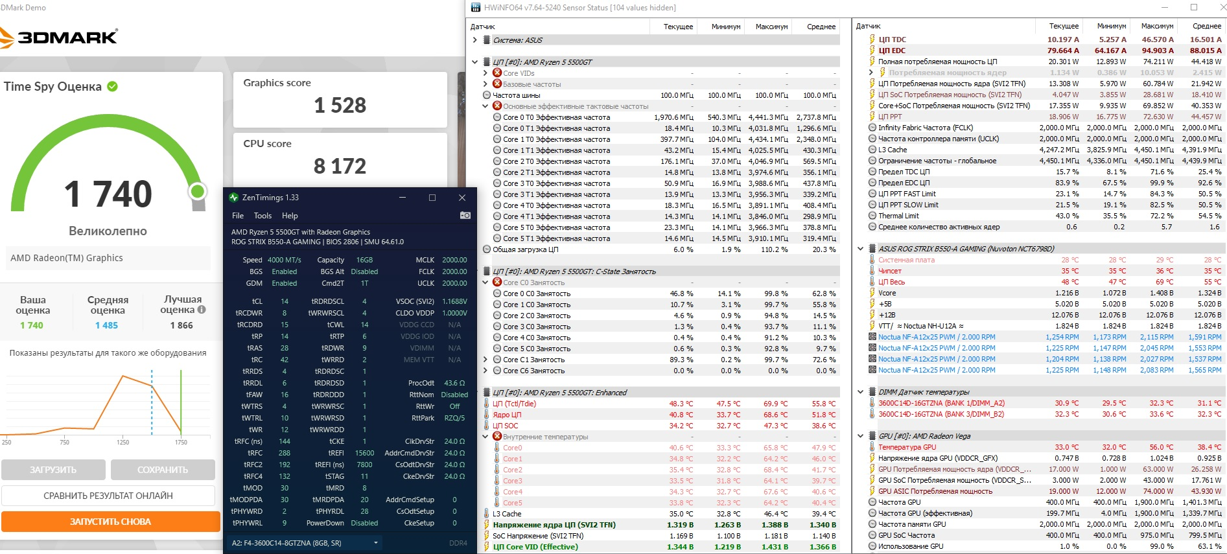Image resolution: width=1227 pixels, height=554 pixels.
Task: Click the ZenTimings screenshot camera icon
Action: (465, 216)
